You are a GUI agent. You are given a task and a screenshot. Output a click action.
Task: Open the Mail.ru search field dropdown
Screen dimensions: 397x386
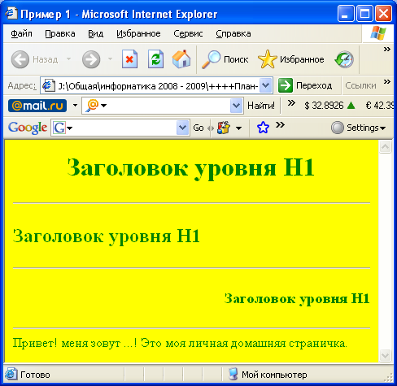click(x=236, y=106)
